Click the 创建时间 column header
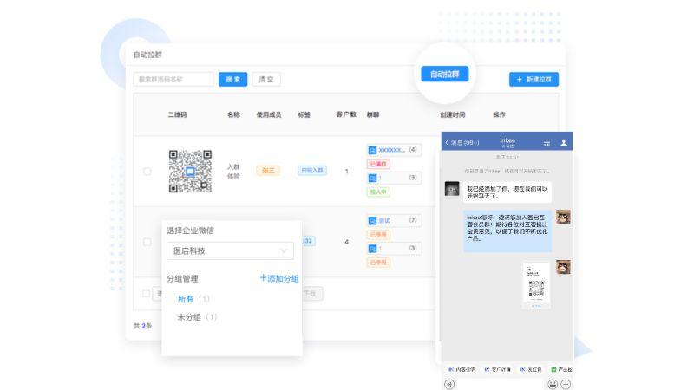The width and height of the screenshot is (694, 390). pyautogui.click(x=452, y=114)
